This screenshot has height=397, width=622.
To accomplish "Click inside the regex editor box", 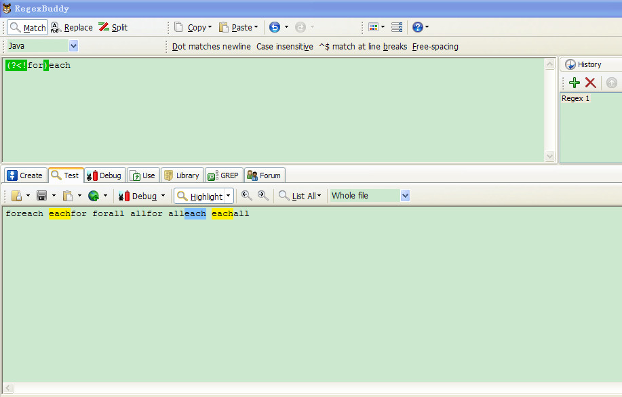I will point(274,110).
